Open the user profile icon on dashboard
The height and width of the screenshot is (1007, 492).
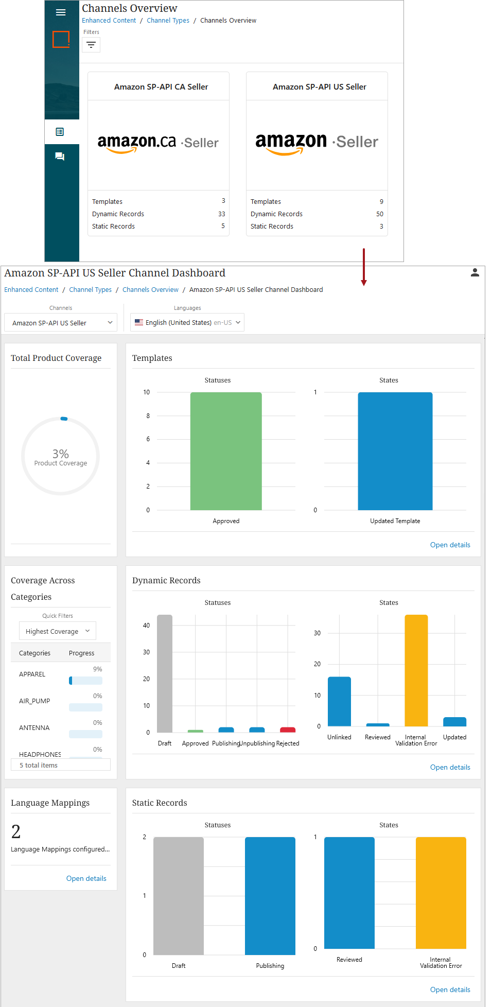pos(475,273)
